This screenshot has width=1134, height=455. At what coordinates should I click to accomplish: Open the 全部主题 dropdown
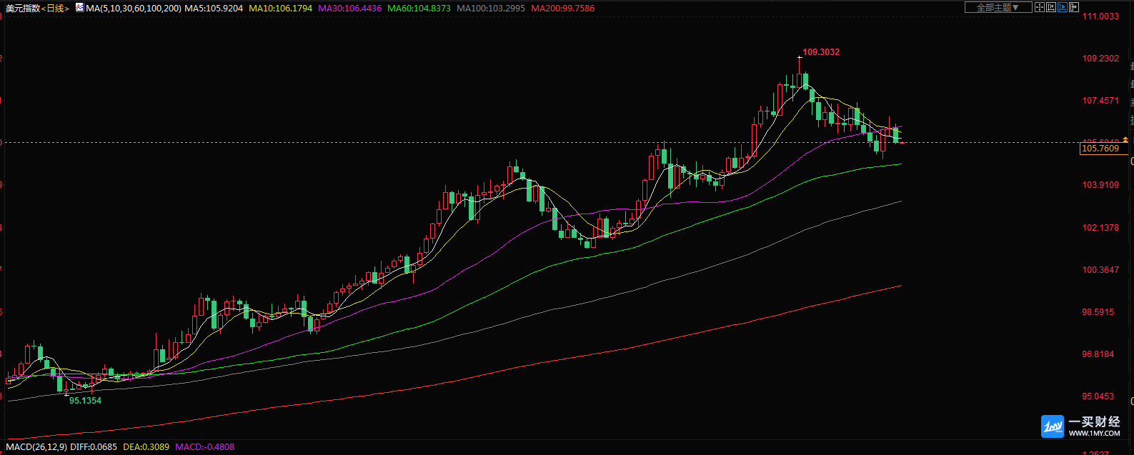tap(998, 7)
